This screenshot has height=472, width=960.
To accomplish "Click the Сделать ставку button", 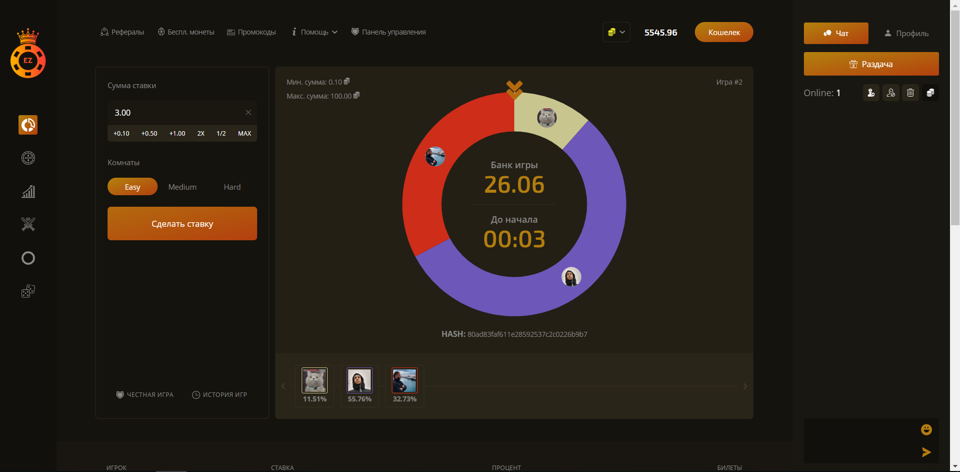I will pos(182,224).
